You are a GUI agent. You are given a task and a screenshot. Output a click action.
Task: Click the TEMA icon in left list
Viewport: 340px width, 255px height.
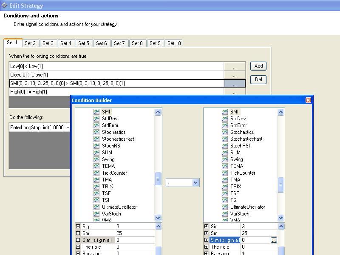96,166
